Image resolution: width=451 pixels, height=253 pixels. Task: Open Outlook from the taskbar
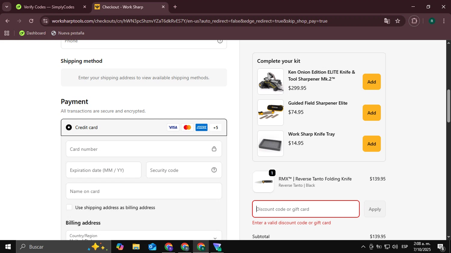click(x=152, y=247)
